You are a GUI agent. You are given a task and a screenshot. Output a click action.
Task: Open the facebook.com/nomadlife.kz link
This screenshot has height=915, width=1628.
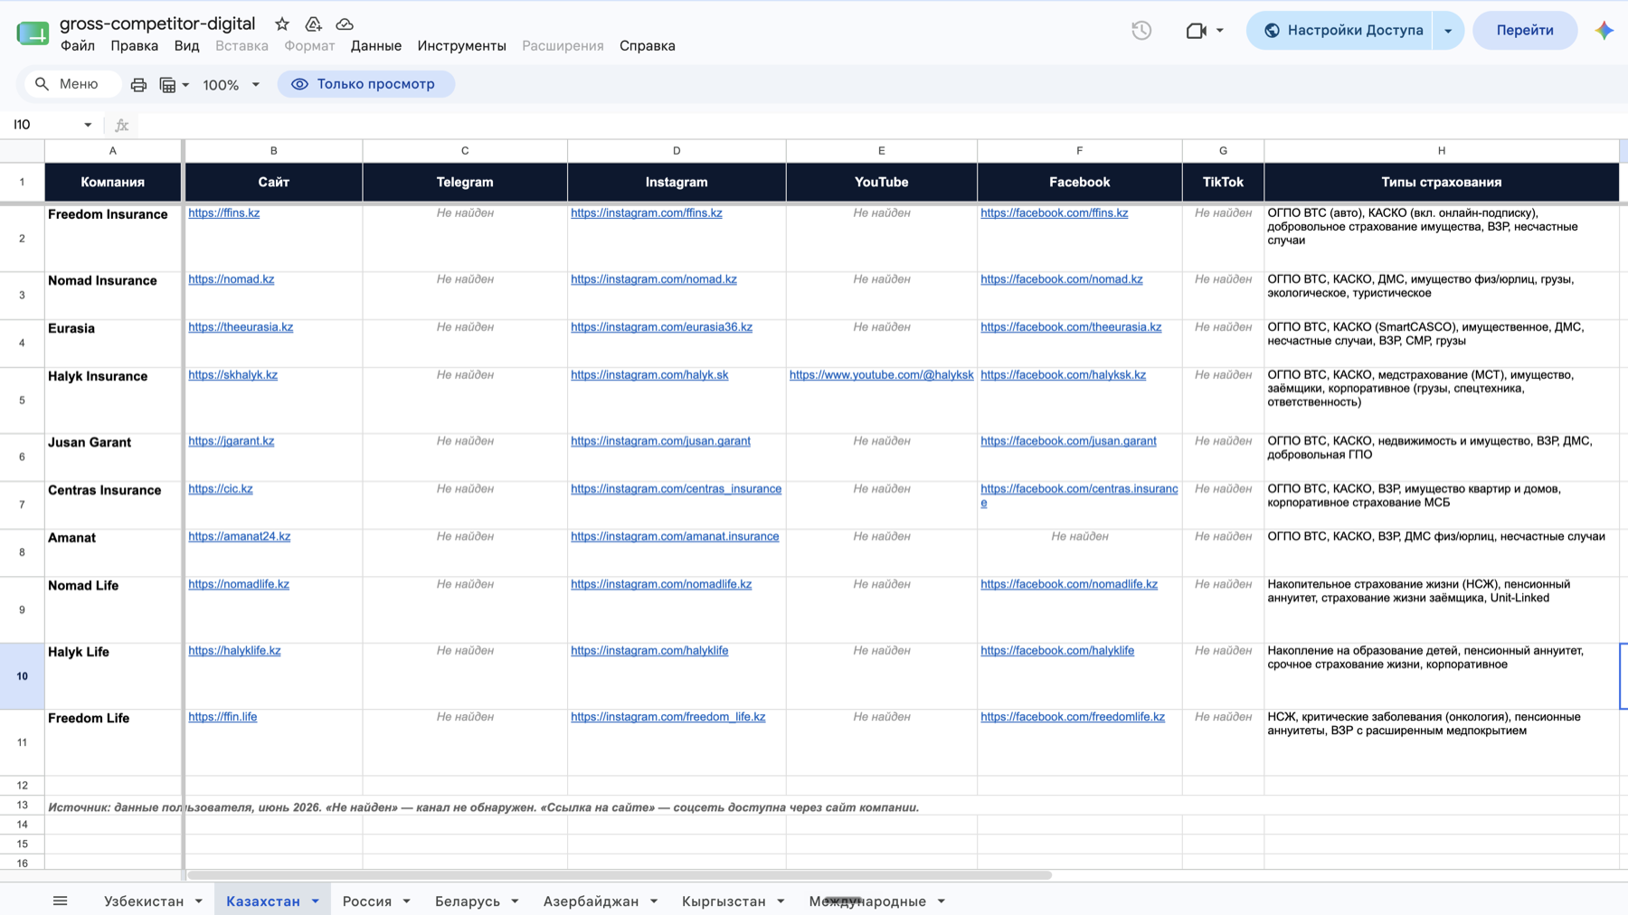(1069, 585)
